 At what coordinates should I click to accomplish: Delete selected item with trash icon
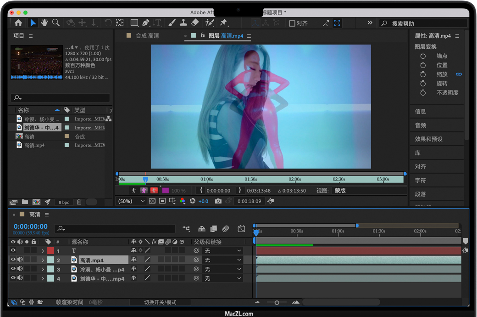tap(79, 202)
